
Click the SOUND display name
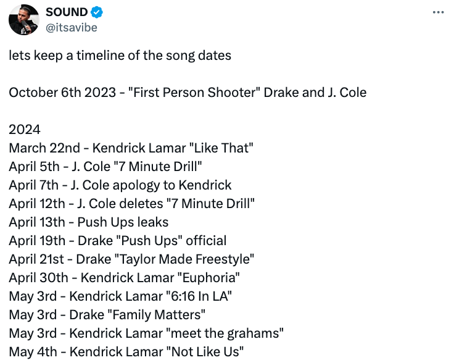[67, 12]
